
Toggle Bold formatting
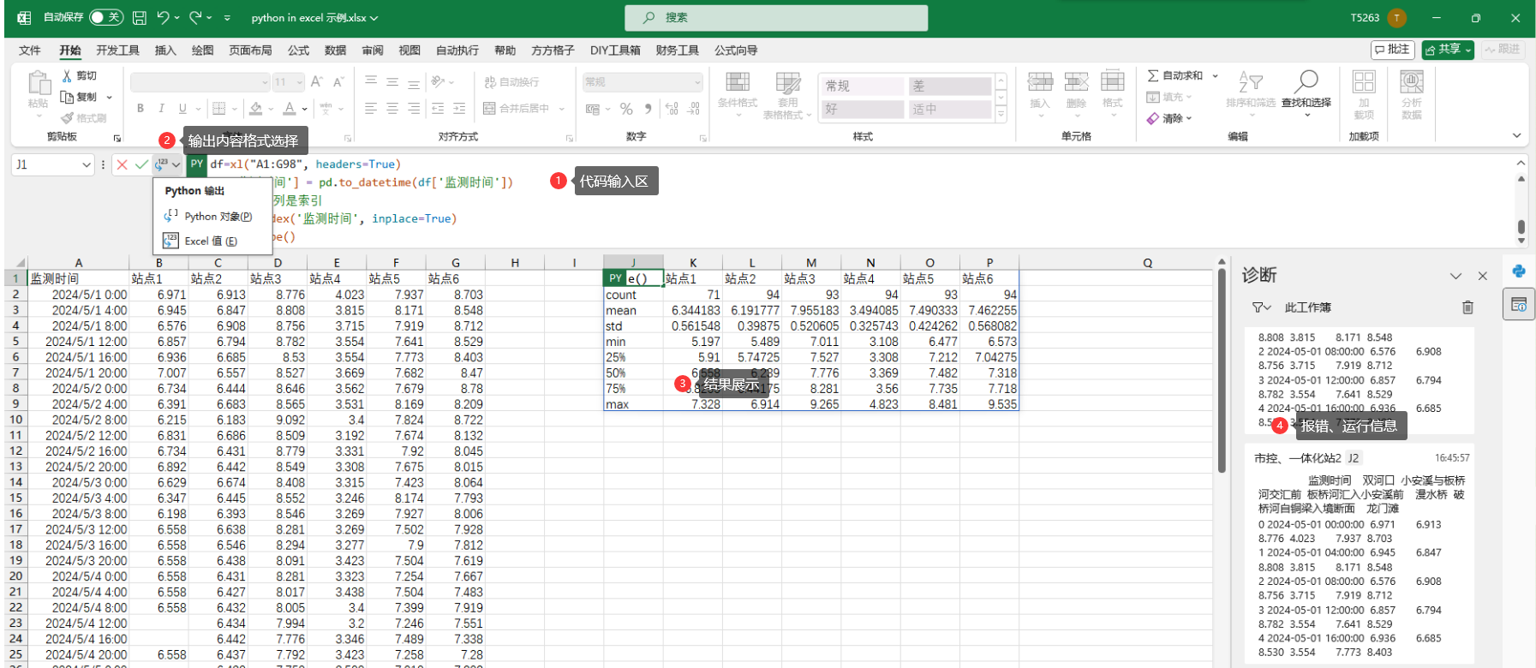(140, 109)
